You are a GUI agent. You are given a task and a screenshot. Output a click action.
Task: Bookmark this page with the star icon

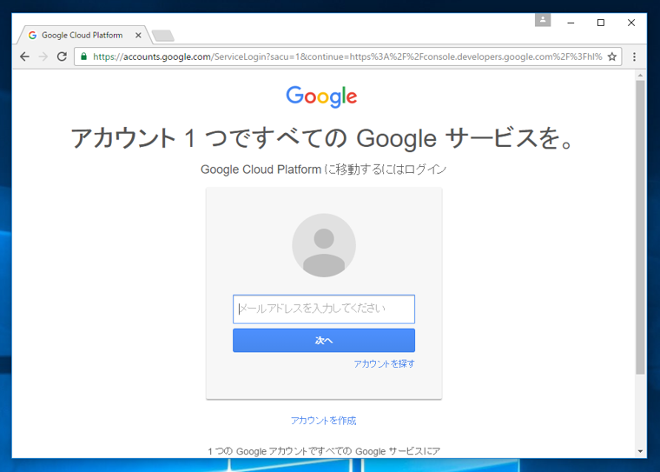point(612,57)
